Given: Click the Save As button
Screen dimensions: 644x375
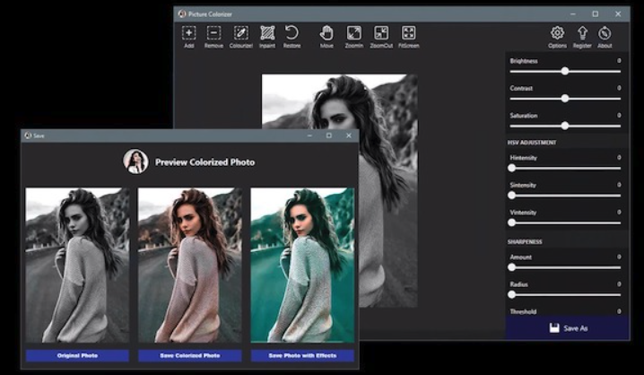Looking at the screenshot, I should tap(568, 327).
